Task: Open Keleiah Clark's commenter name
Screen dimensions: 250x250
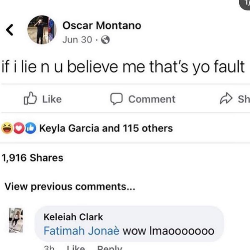Action: tap(73, 217)
